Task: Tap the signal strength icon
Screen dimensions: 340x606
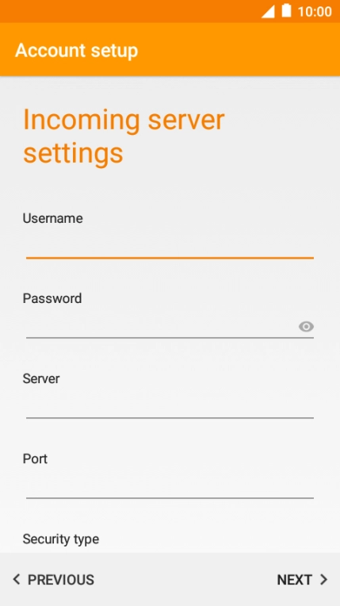Action: pos(268,12)
